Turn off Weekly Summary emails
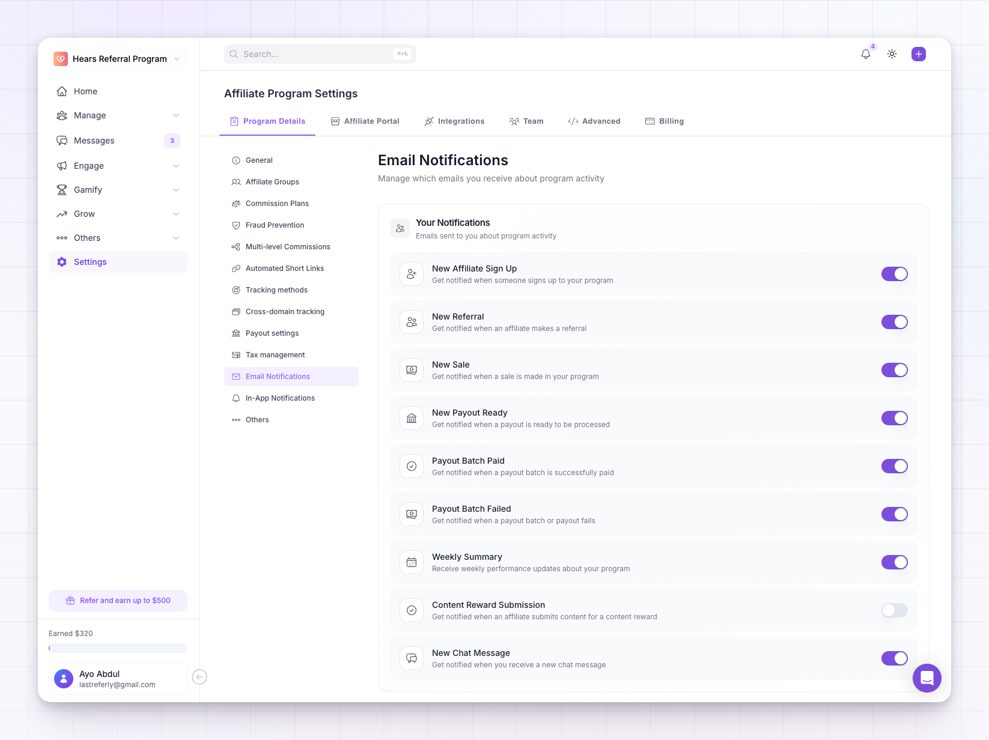The image size is (989, 740). (x=895, y=562)
